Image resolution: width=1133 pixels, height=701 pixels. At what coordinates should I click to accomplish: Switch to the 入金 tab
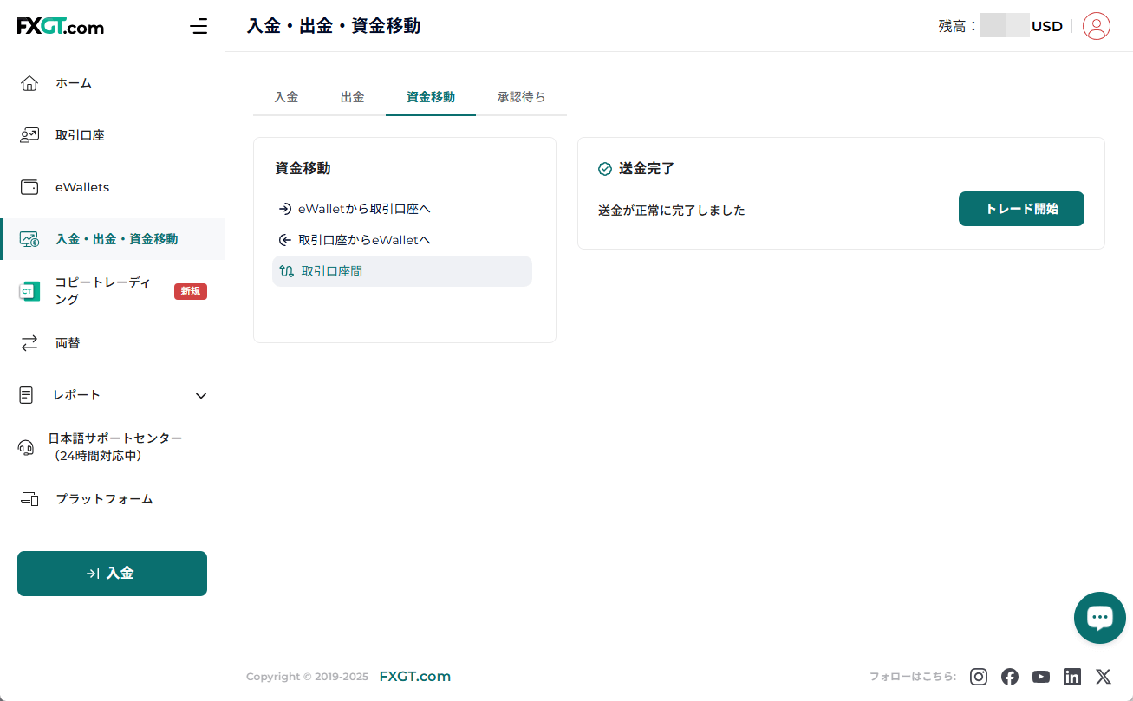[286, 97]
